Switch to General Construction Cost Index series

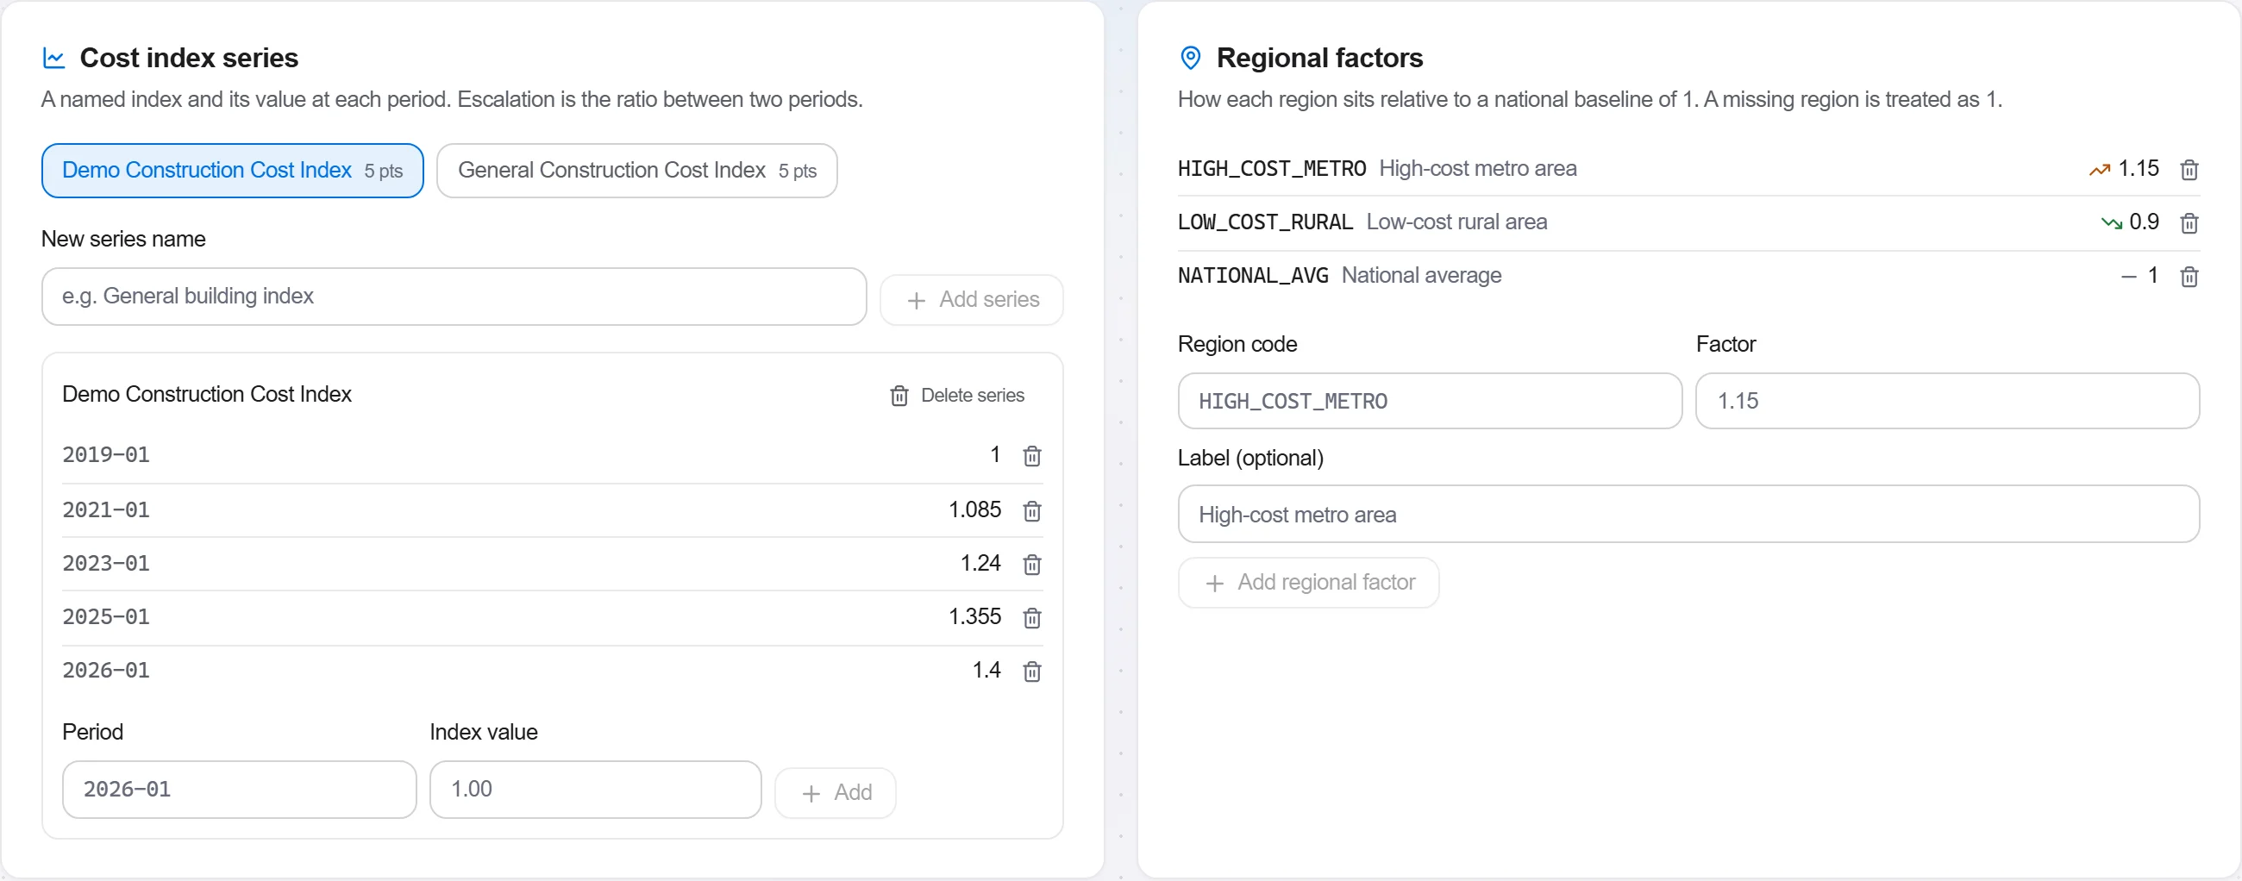637,171
